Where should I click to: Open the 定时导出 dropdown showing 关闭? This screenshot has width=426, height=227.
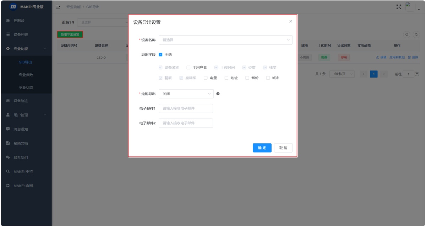click(186, 94)
